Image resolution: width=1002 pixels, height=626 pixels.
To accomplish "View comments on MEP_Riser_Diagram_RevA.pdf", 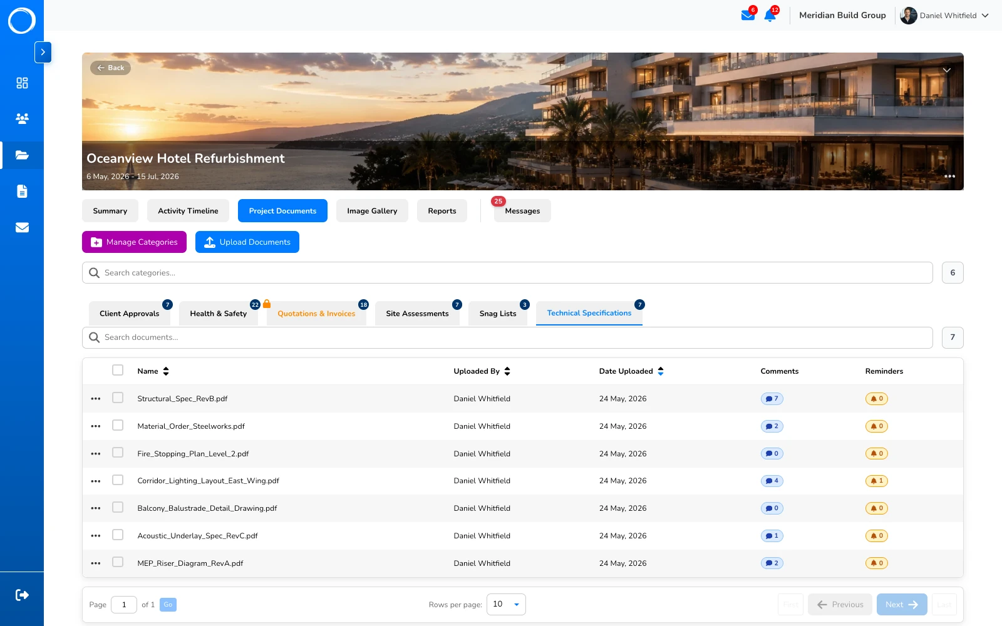I will 772,563.
